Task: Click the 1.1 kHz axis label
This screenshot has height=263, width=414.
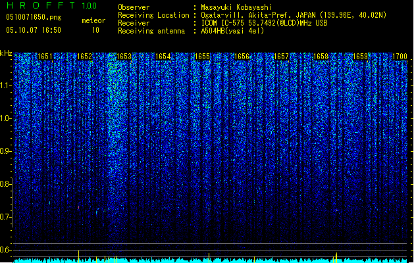Action: coord(5,85)
